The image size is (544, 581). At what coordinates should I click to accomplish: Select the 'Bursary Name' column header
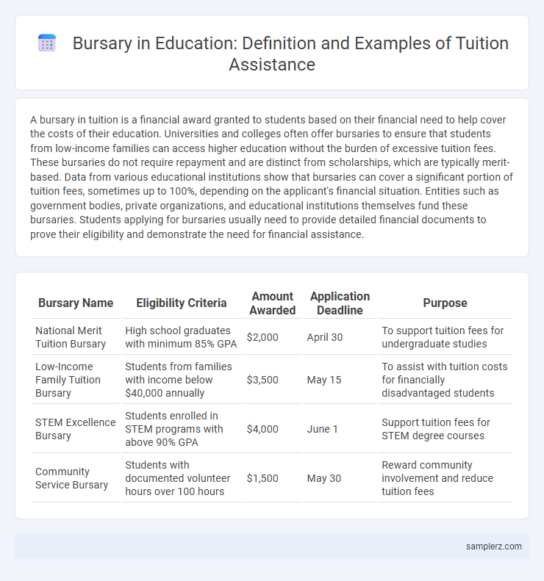pos(76,303)
